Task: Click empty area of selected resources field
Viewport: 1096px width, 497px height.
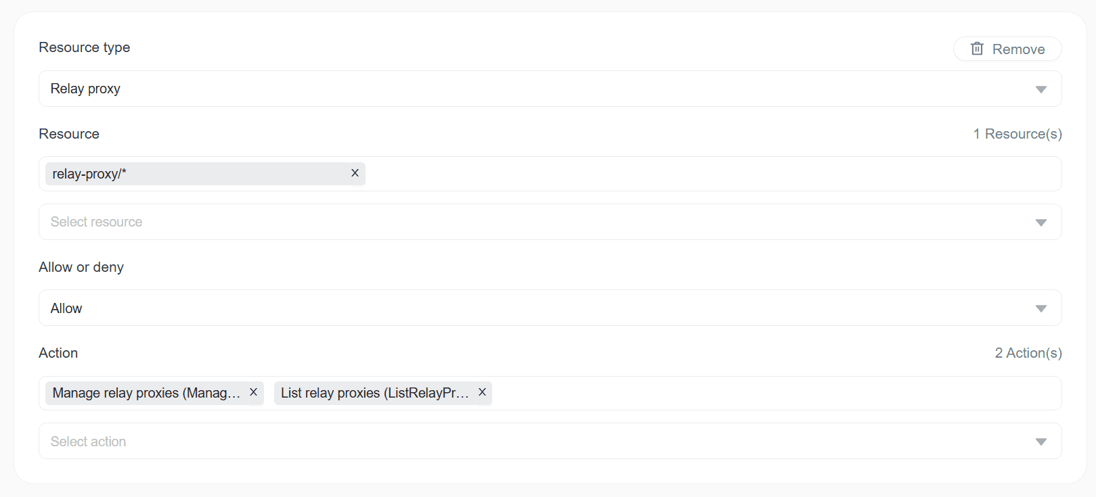Action: tap(711, 174)
